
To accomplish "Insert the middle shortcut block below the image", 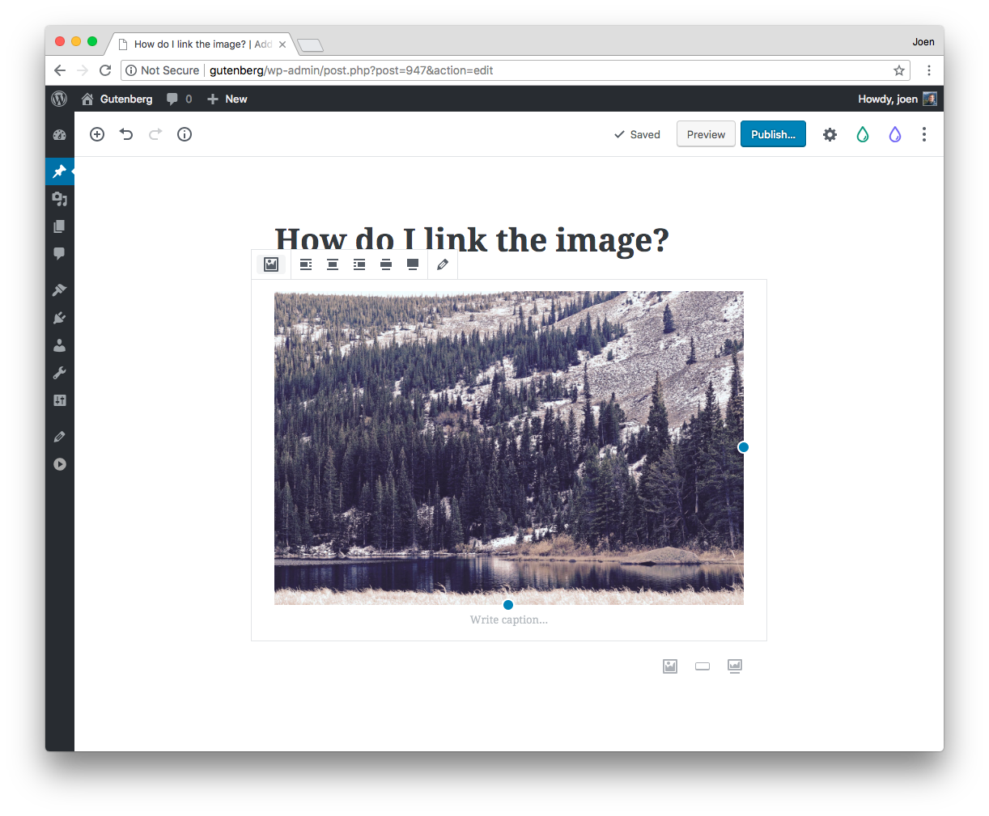I will 702,666.
